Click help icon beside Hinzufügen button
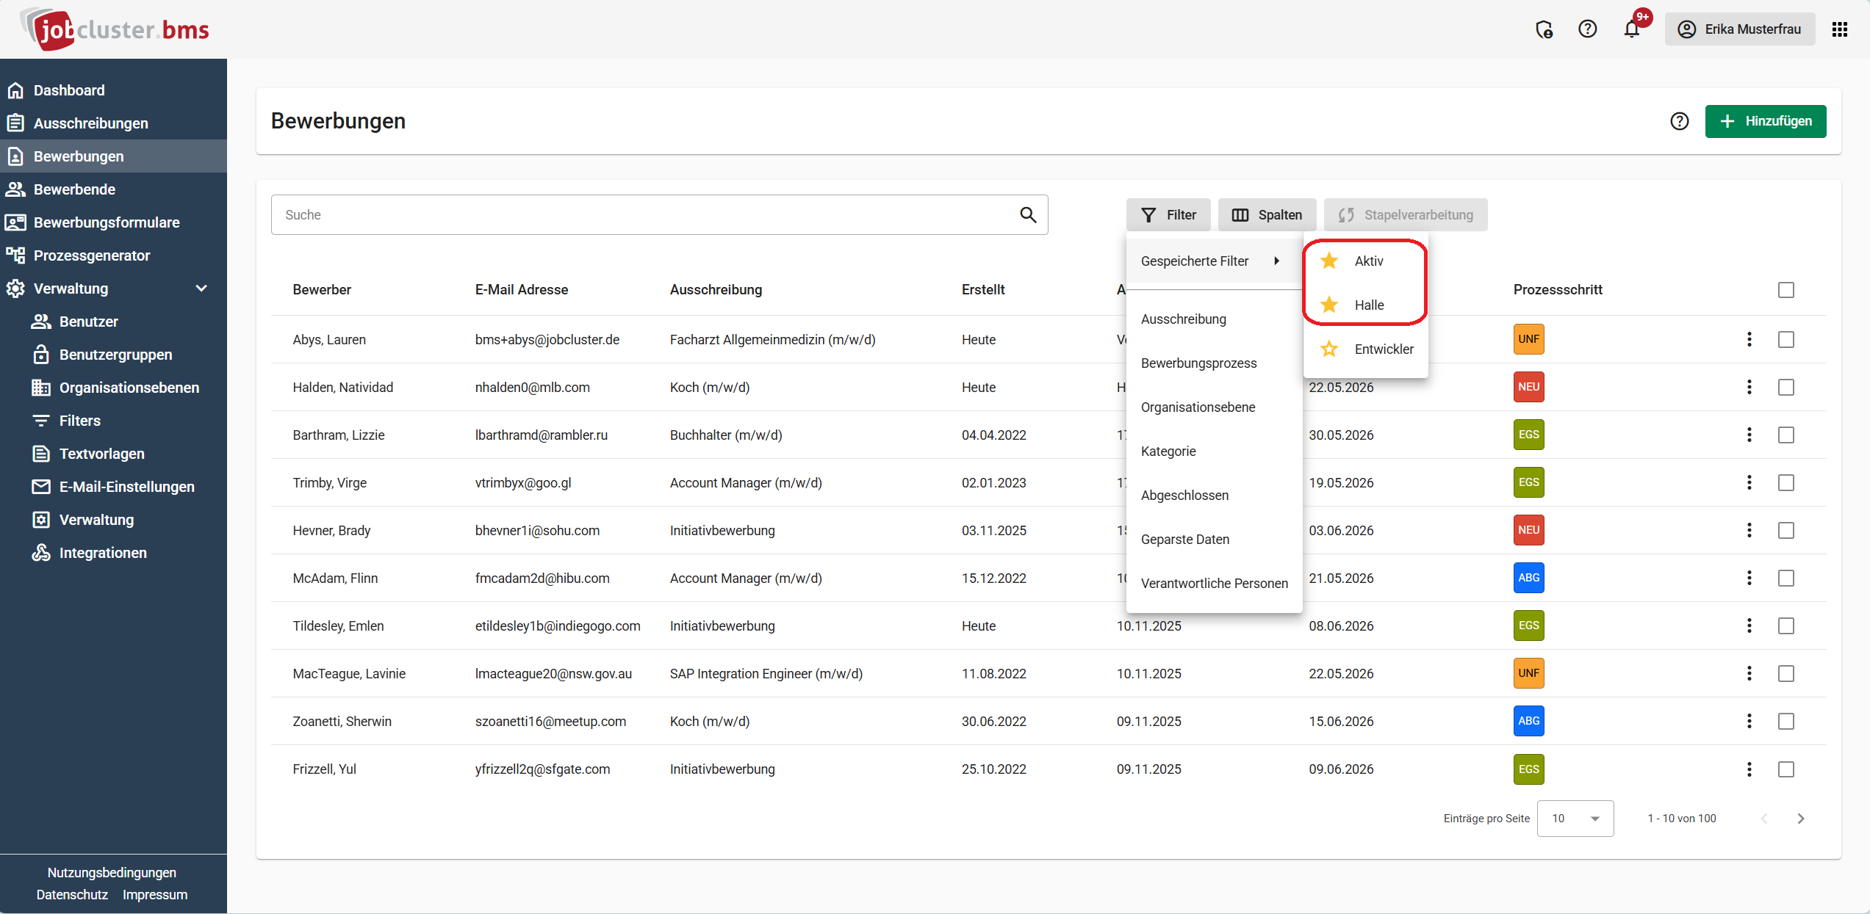 coord(1680,121)
